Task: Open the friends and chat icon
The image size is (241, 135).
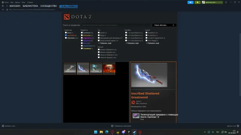Action: point(238,126)
